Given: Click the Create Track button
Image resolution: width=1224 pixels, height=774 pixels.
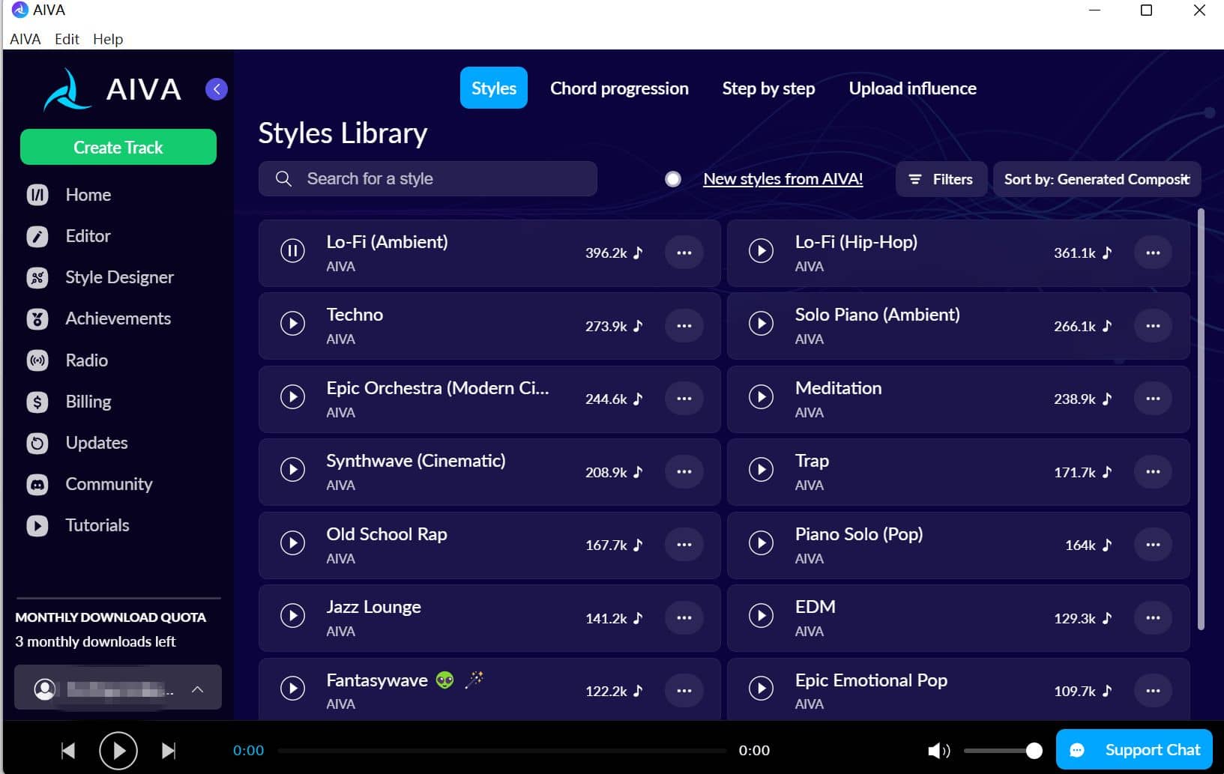Looking at the screenshot, I should [118, 148].
